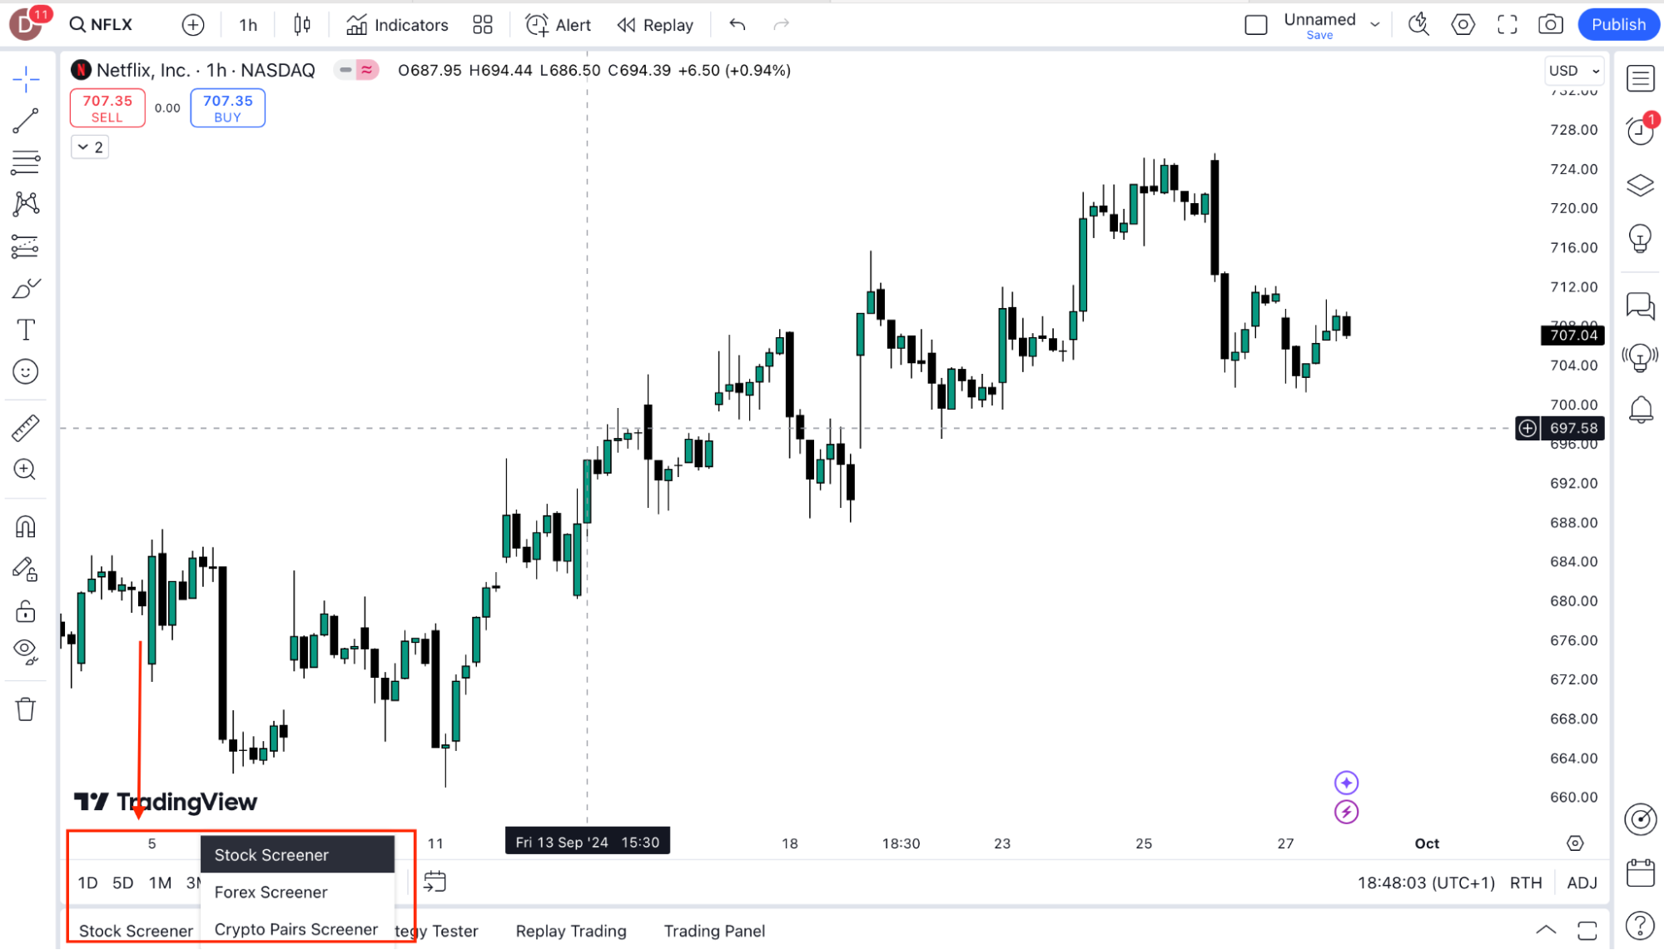Toggle magnet mode for drawings
Screen dimensions: 1664x950
(x=26, y=527)
